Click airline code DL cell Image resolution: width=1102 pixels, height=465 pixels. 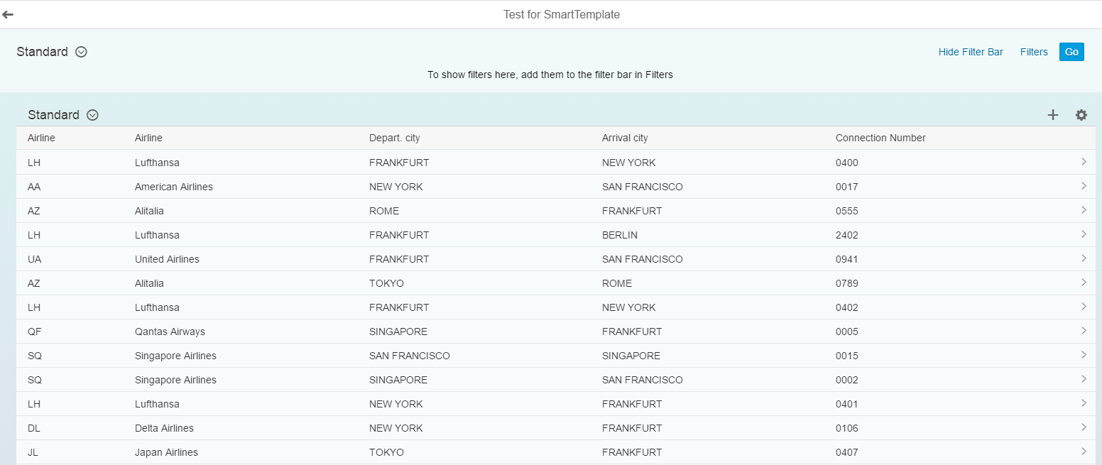34,428
